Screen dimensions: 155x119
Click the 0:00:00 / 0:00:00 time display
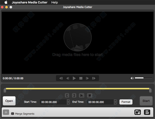13,78
